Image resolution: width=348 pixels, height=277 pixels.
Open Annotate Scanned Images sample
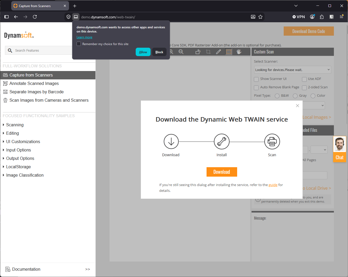click(34, 83)
